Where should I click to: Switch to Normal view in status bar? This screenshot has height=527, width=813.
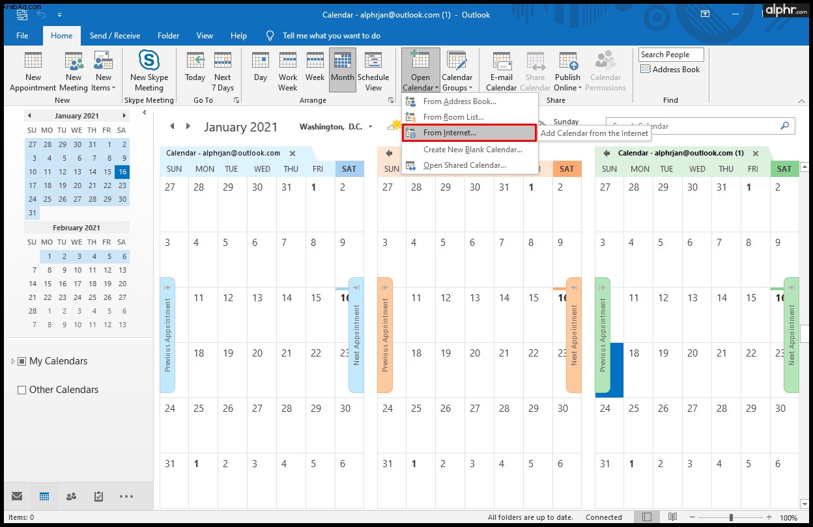646,517
